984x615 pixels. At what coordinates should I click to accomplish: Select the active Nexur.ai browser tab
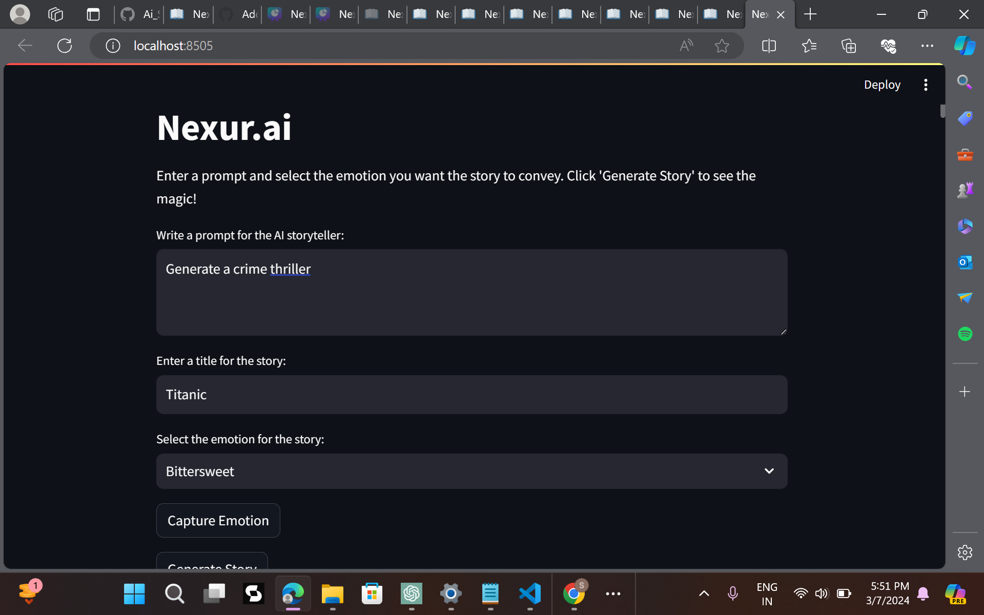tap(761, 14)
